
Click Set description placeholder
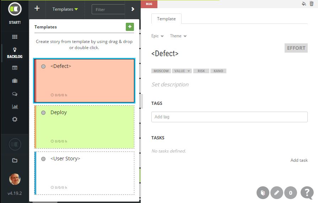tap(170, 85)
